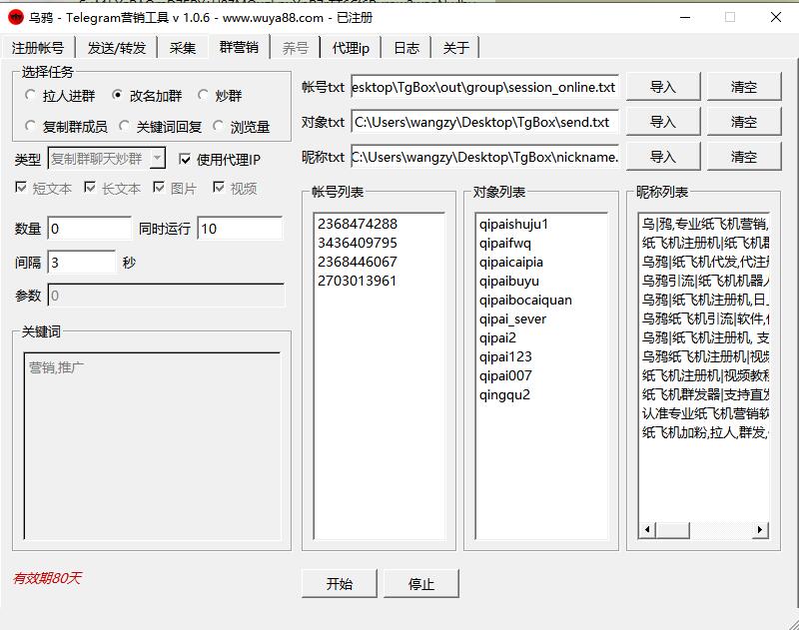The width and height of the screenshot is (799, 630).
Task: Select nickname row starting 纸飞机加粉,拉人,群发
Action: [705, 432]
